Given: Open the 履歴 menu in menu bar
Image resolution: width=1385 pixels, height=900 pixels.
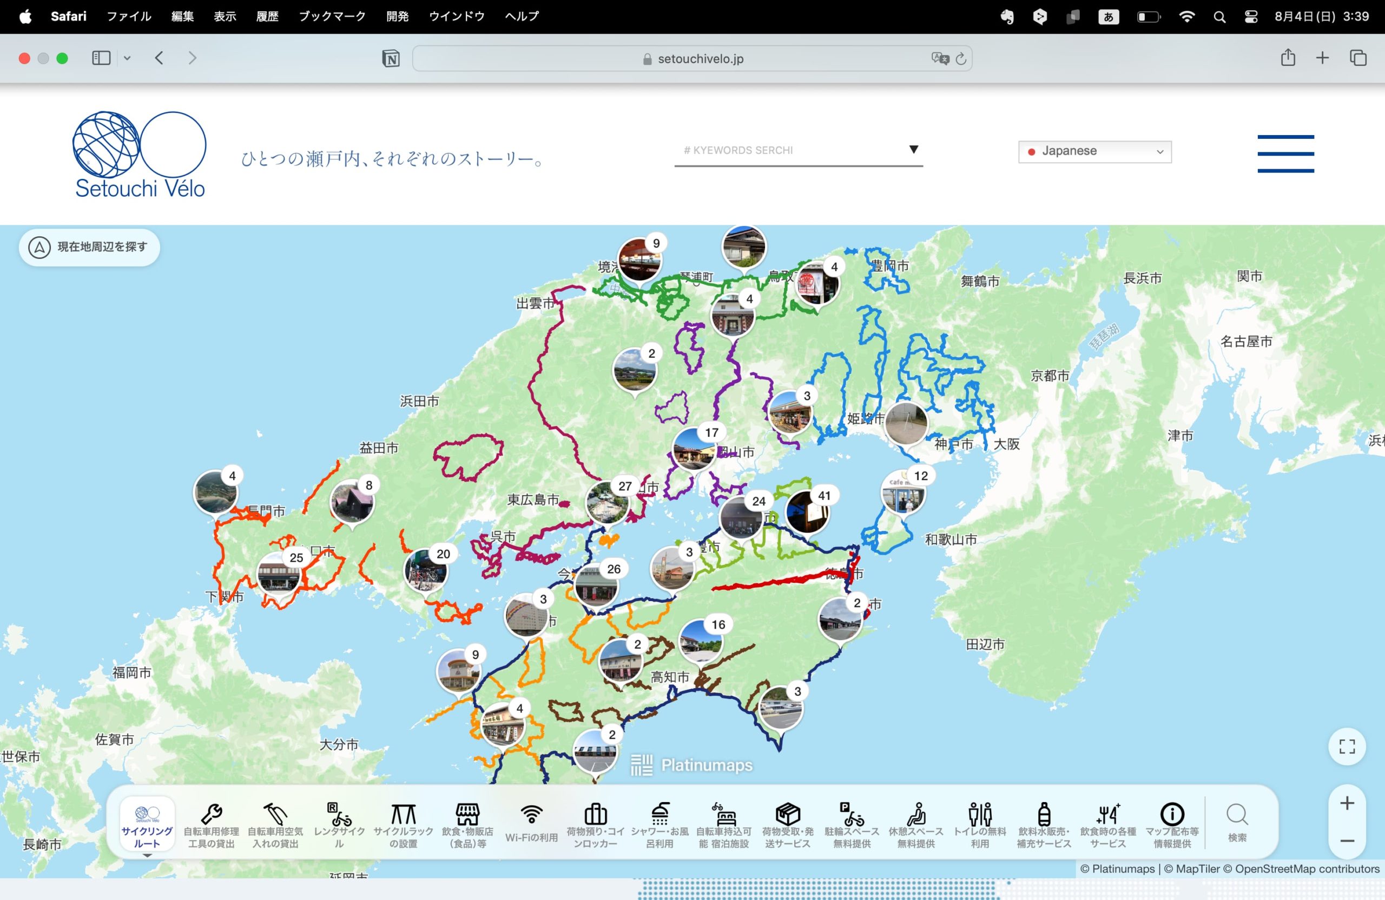Looking at the screenshot, I should point(267,16).
